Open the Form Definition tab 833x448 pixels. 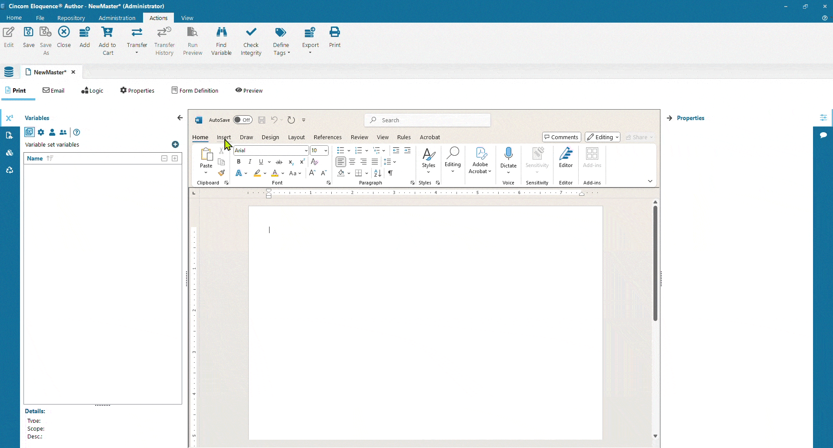(195, 90)
